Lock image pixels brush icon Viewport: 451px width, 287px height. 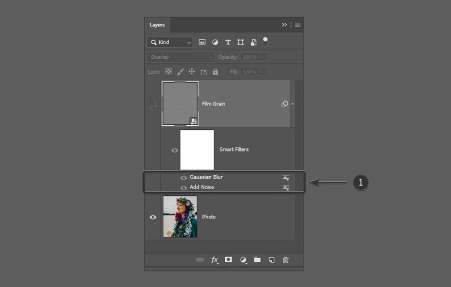180,72
